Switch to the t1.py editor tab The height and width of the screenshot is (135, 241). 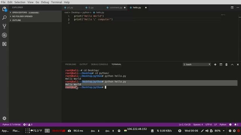click(91, 7)
